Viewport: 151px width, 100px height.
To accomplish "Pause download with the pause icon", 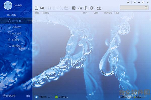I will 54,8.
